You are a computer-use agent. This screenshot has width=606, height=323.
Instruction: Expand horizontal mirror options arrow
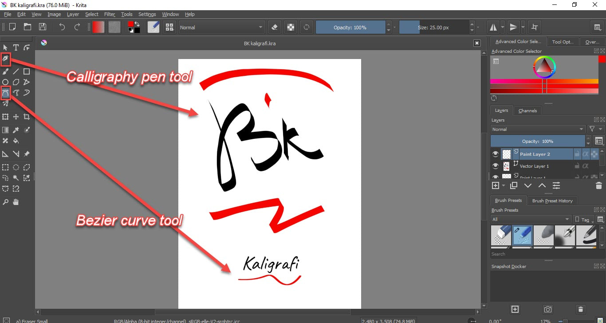pyautogui.click(x=503, y=27)
